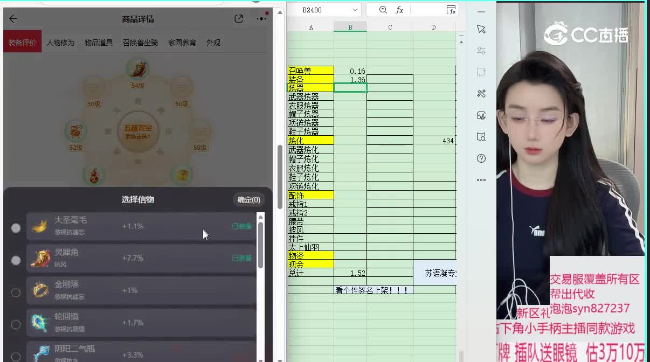Click the screen rotation icon in sidebar

click(x=481, y=72)
